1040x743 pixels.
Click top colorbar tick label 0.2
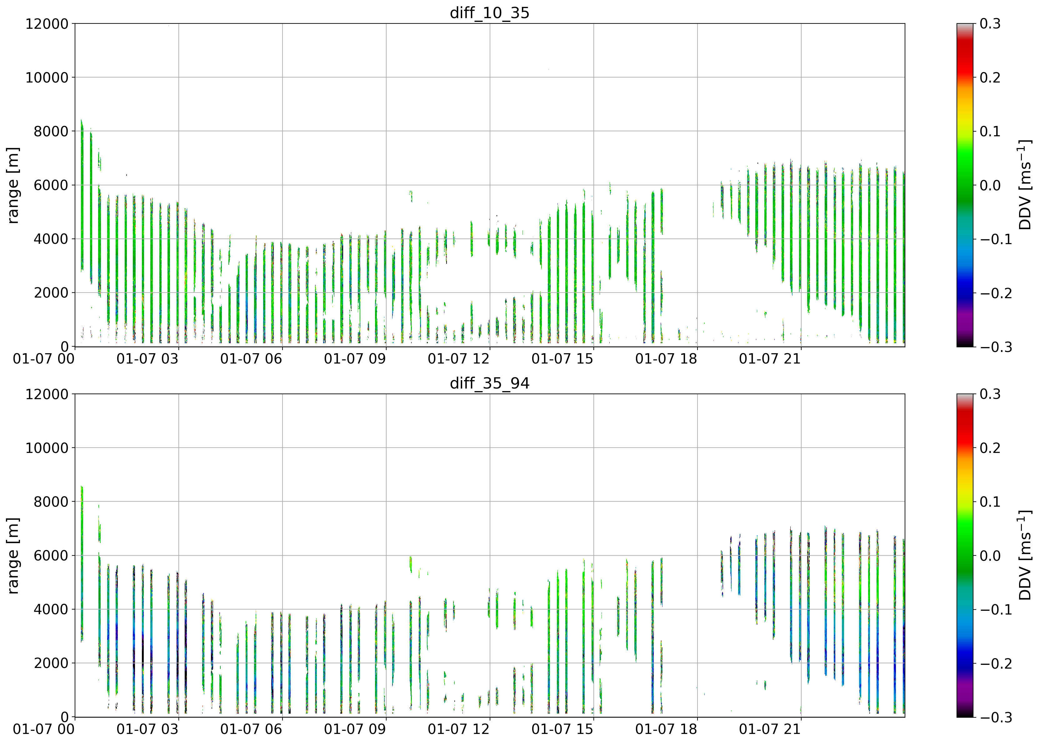pos(990,77)
